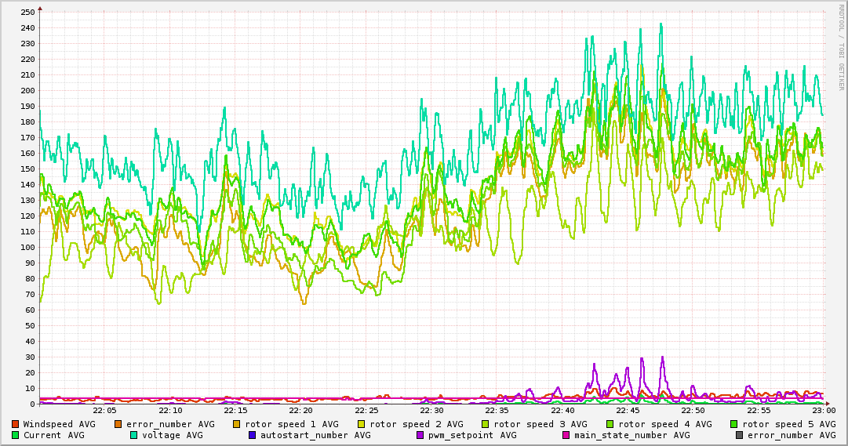Image resolution: width=848 pixels, height=446 pixels.
Task: Click the y-axis label "210"
Action: [27, 74]
